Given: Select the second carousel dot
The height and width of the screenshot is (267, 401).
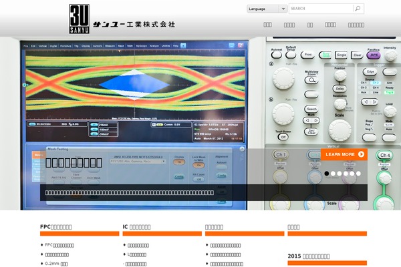Looking at the screenshot, I should [333, 174].
